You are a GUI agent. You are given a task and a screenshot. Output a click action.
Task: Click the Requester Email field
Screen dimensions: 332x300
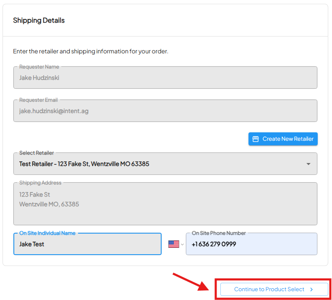pos(165,111)
